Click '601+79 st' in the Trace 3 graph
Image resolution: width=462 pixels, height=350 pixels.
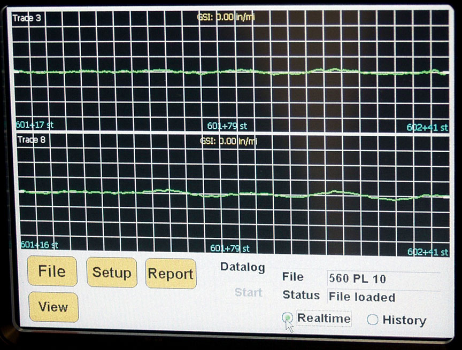(x=227, y=126)
